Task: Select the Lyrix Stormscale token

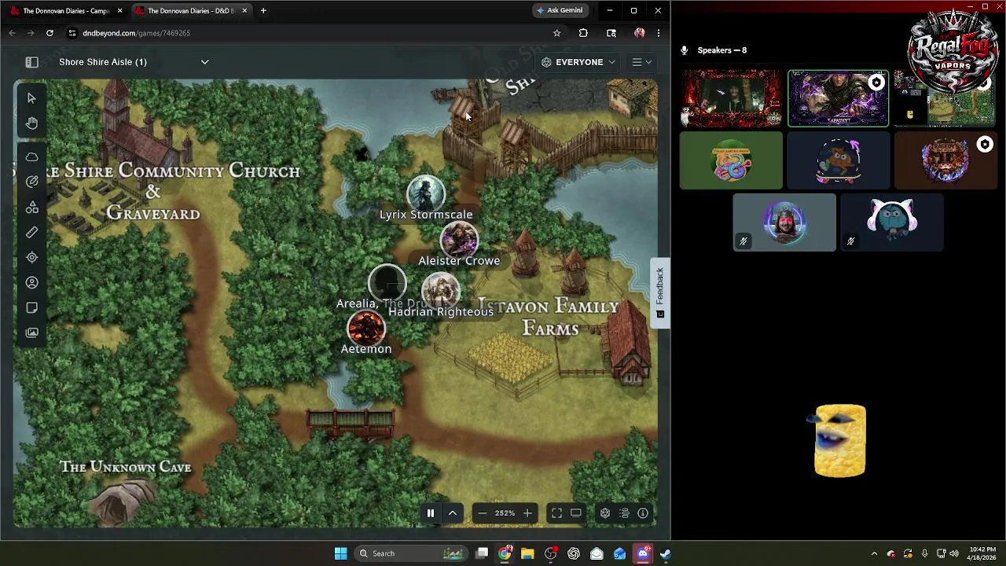Action: [425, 194]
